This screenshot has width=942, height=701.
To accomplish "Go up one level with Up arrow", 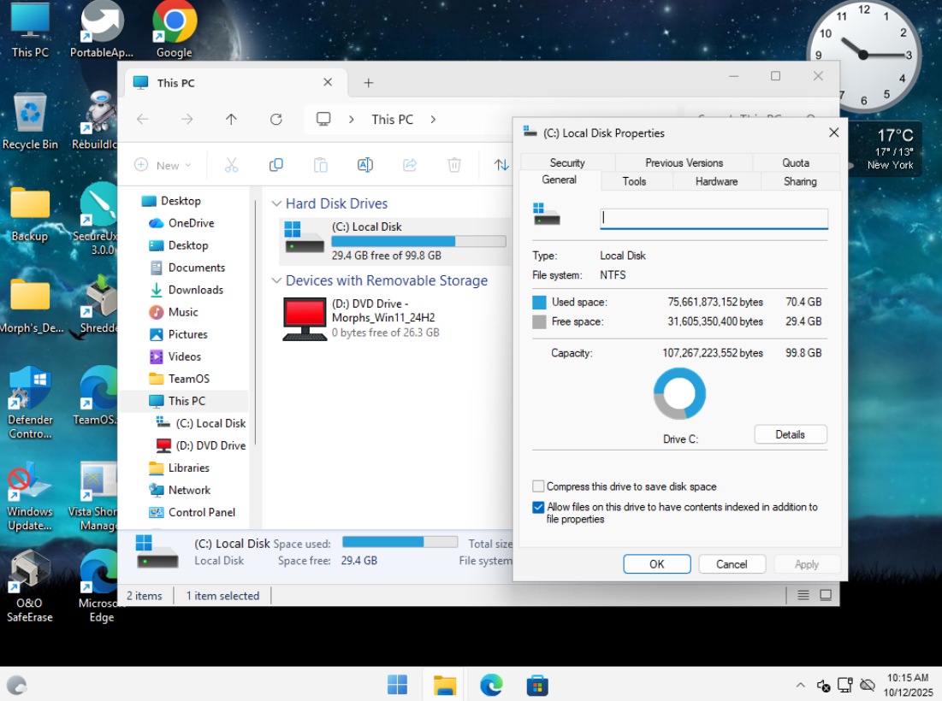I will (x=231, y=120).
